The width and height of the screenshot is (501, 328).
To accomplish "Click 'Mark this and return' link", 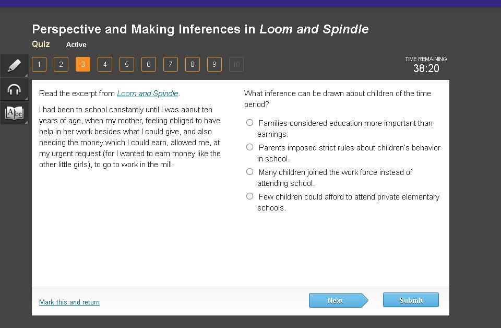I will (x=69, y=302).
